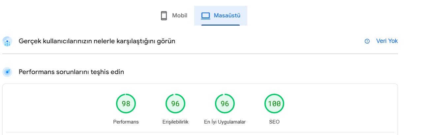Open the Veri Yok link

387,41
